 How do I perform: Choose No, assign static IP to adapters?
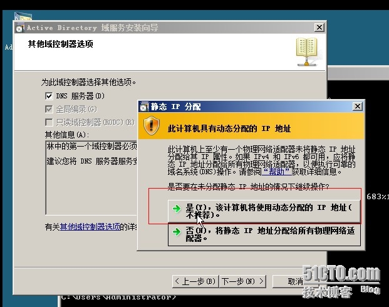264,234
